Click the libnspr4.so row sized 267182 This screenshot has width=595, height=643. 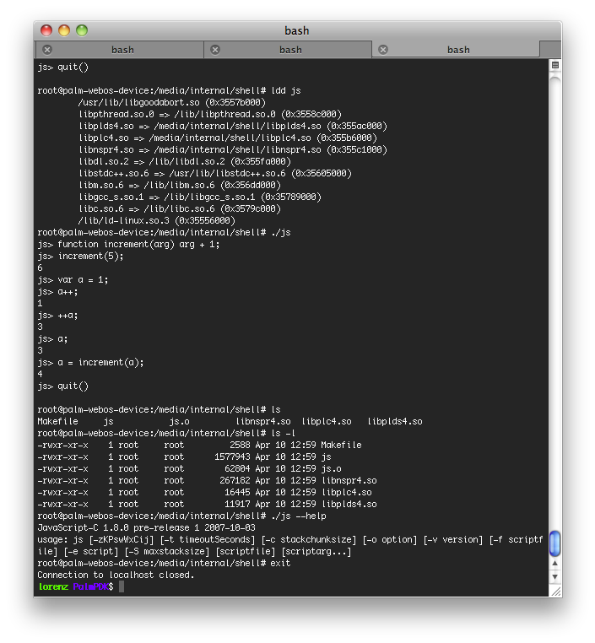tap(207, 481)
